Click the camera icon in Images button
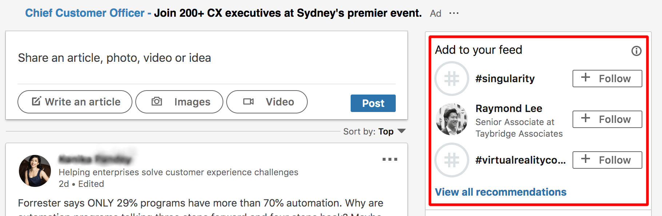Viewport: 662px width, 216px height. pyautogui.click(x=157, y=101)
